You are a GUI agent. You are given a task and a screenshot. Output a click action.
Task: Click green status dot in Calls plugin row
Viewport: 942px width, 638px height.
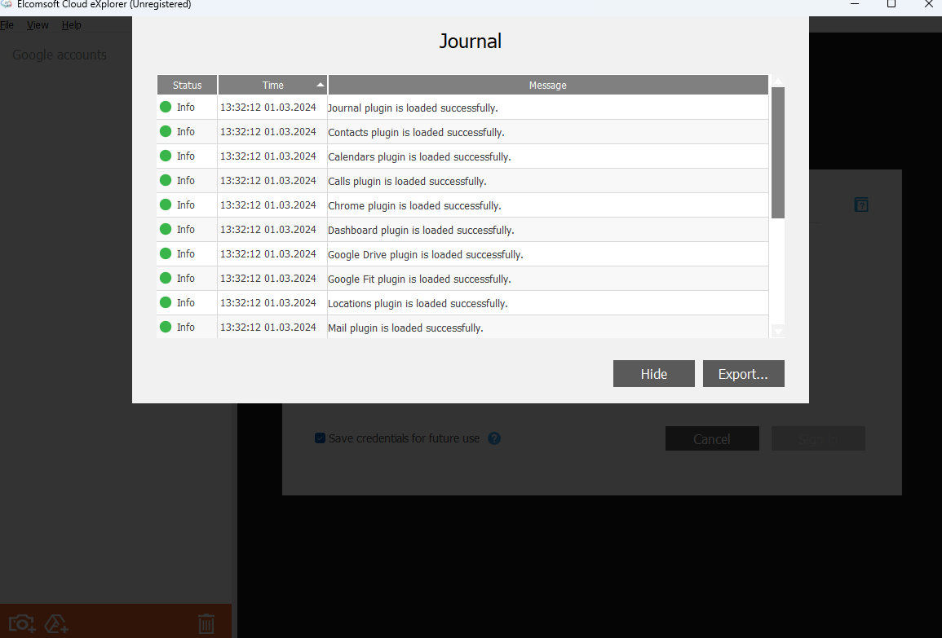pos(166,180)
